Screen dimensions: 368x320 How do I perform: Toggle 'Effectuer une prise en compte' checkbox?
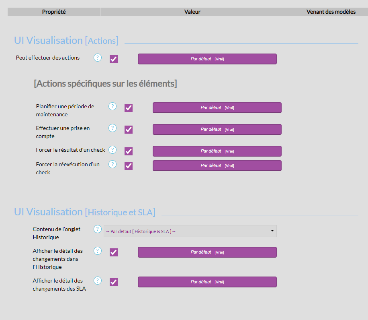tap(129, 130)
